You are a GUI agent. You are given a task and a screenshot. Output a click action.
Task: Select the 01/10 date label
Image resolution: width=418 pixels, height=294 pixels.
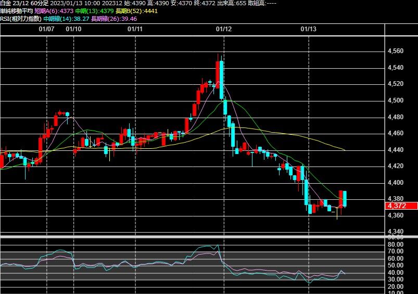73,29
